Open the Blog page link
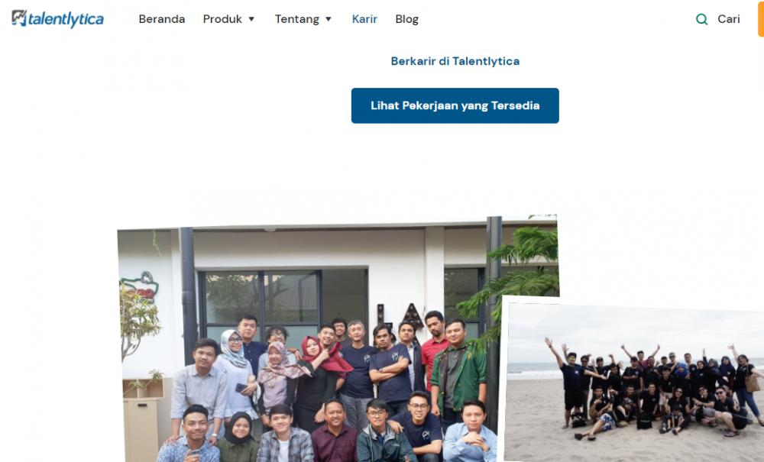 (x=407, y=19)
